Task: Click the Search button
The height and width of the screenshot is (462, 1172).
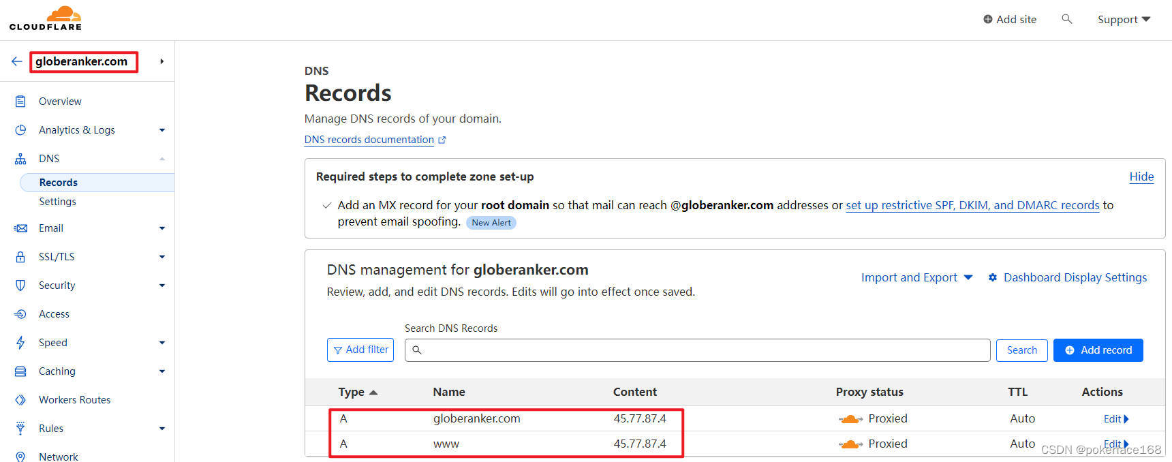Action: 1022,350
